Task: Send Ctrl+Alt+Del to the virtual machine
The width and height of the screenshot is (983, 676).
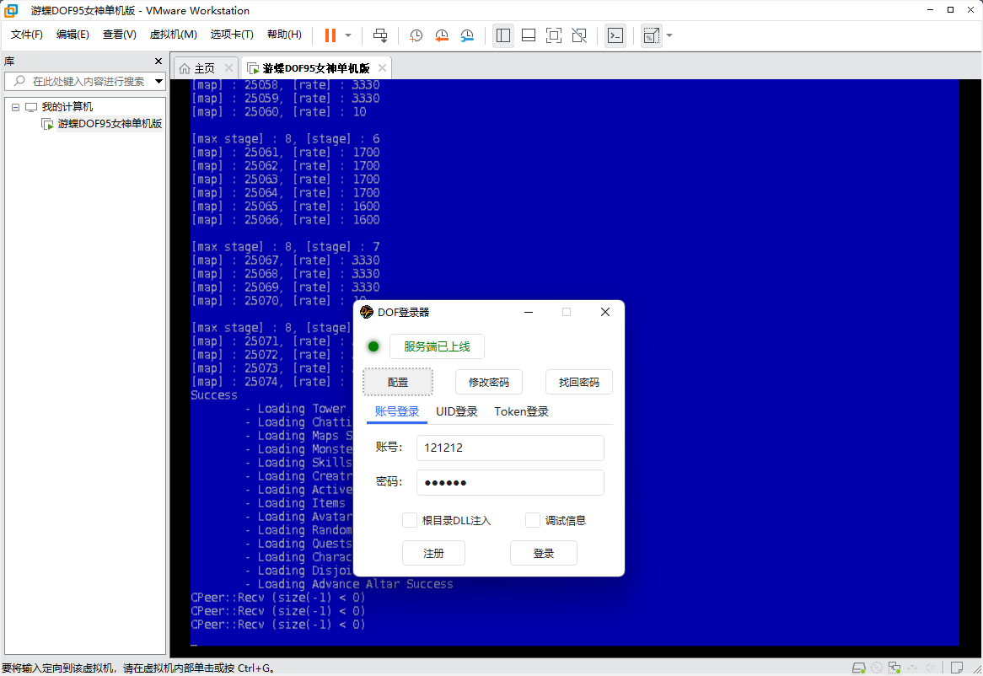Action: pyautogui.click(x=380, y=35)
